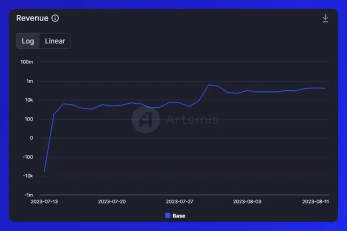
Task: Switch the chart to Log scale
Action: 28,41
